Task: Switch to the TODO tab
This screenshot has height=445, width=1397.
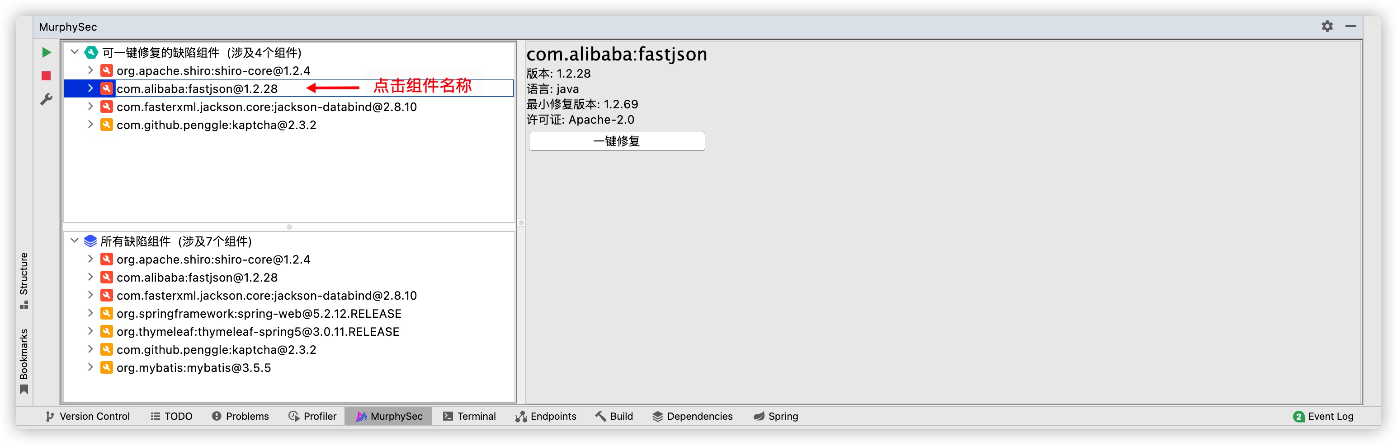Action: 171,416
